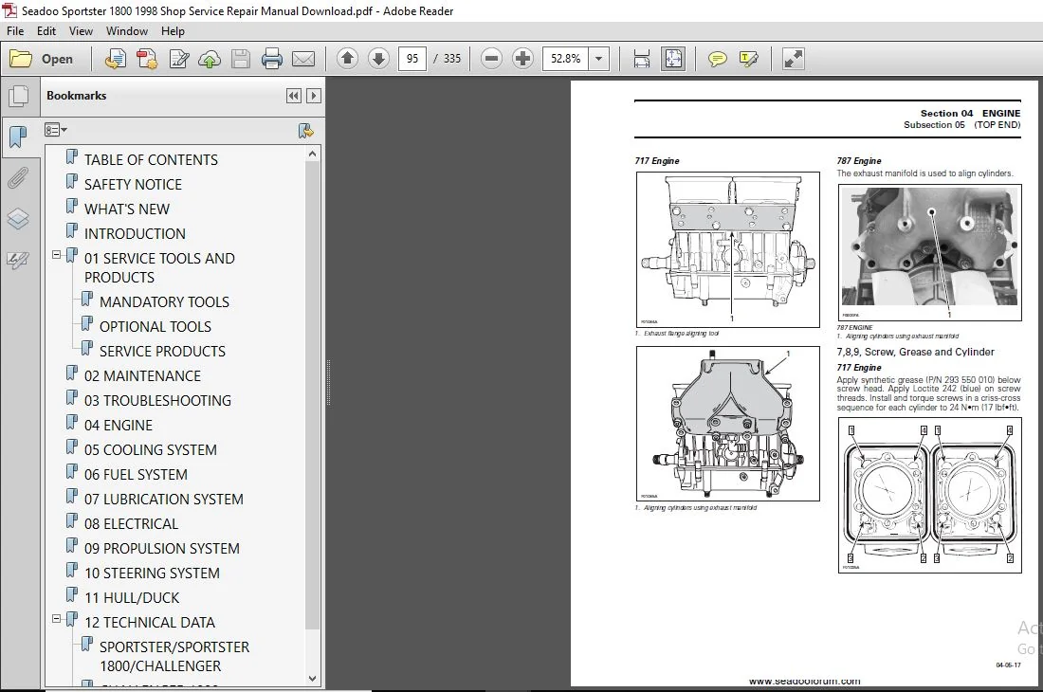Viewport: 1043px width, 692px height.
Task: Go to next page with down arrow
Action: coord(378,59)
